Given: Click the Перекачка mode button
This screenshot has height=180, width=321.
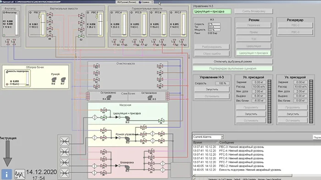Looking at the screenshot, I should click(254, 25).
